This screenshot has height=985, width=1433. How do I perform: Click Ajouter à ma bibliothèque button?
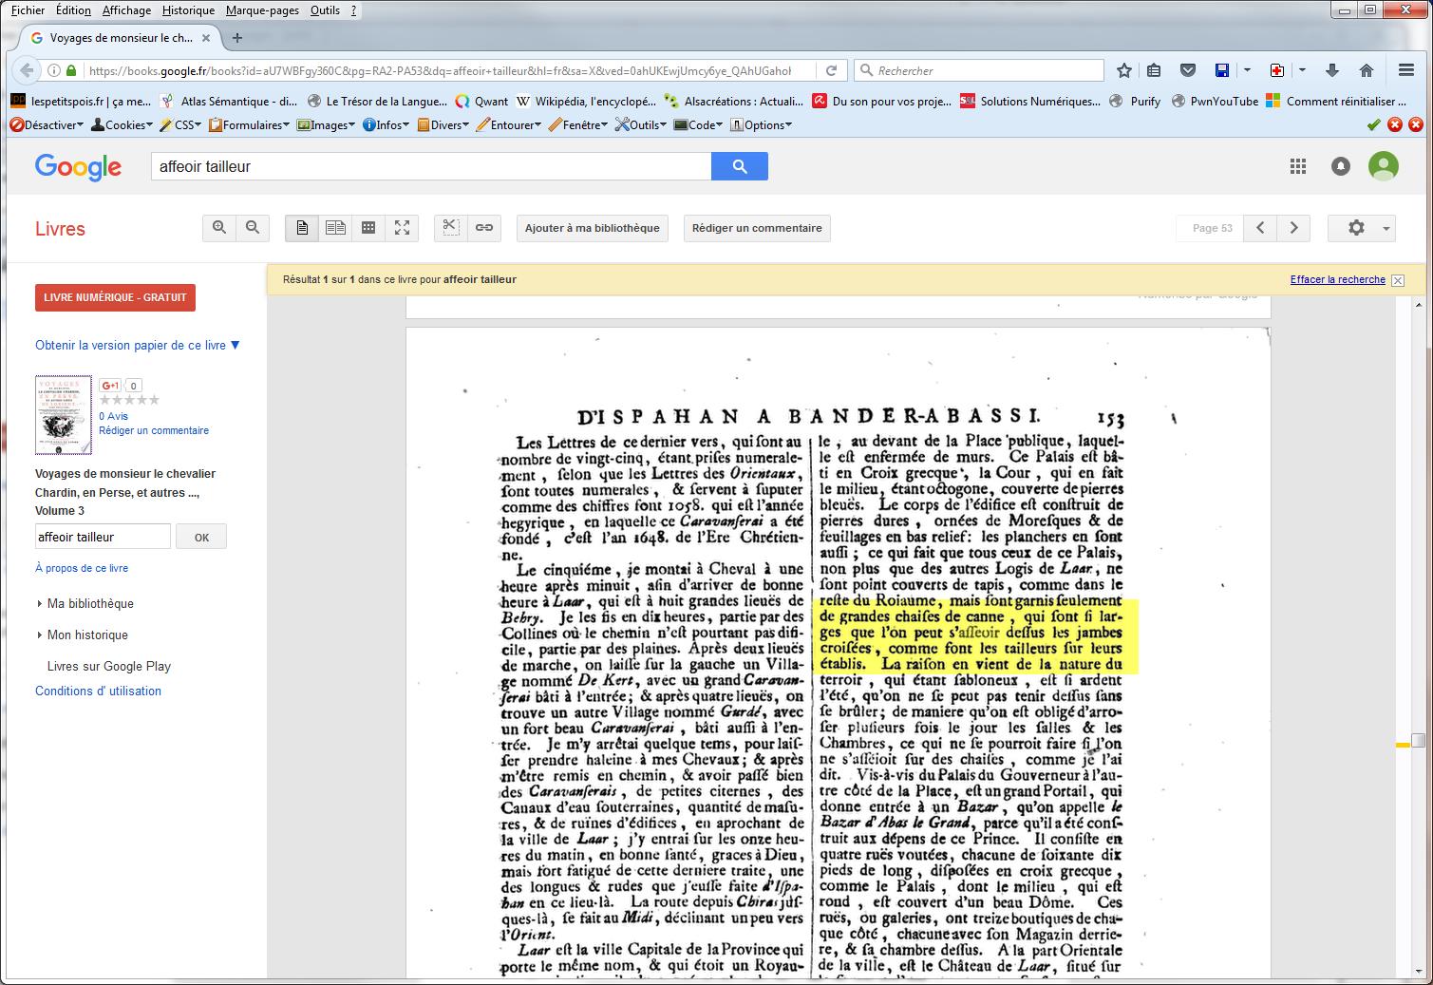[592, 228]
